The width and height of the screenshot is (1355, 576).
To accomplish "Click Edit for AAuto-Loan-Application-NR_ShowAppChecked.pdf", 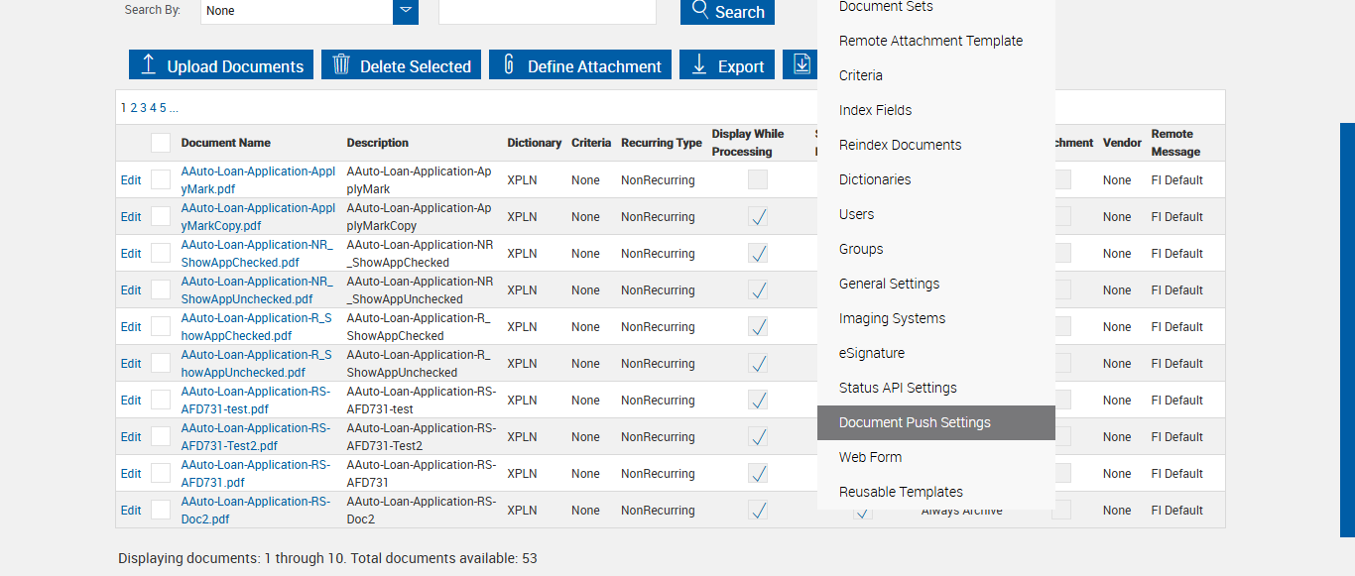I will tap(131, 253).
